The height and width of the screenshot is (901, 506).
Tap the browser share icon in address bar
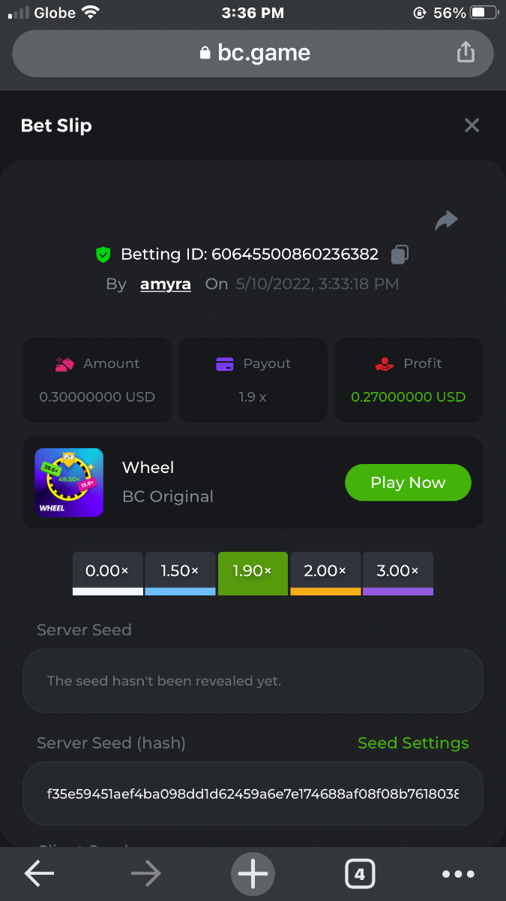point(466,53)
